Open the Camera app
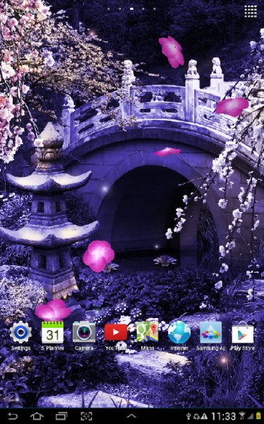264x424 pixels. click(x=84, y=336)
